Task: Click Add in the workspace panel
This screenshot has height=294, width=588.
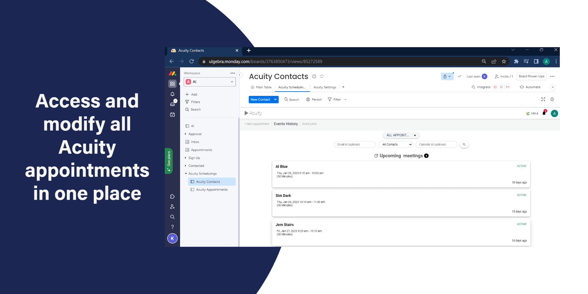Action: [191, 94]
